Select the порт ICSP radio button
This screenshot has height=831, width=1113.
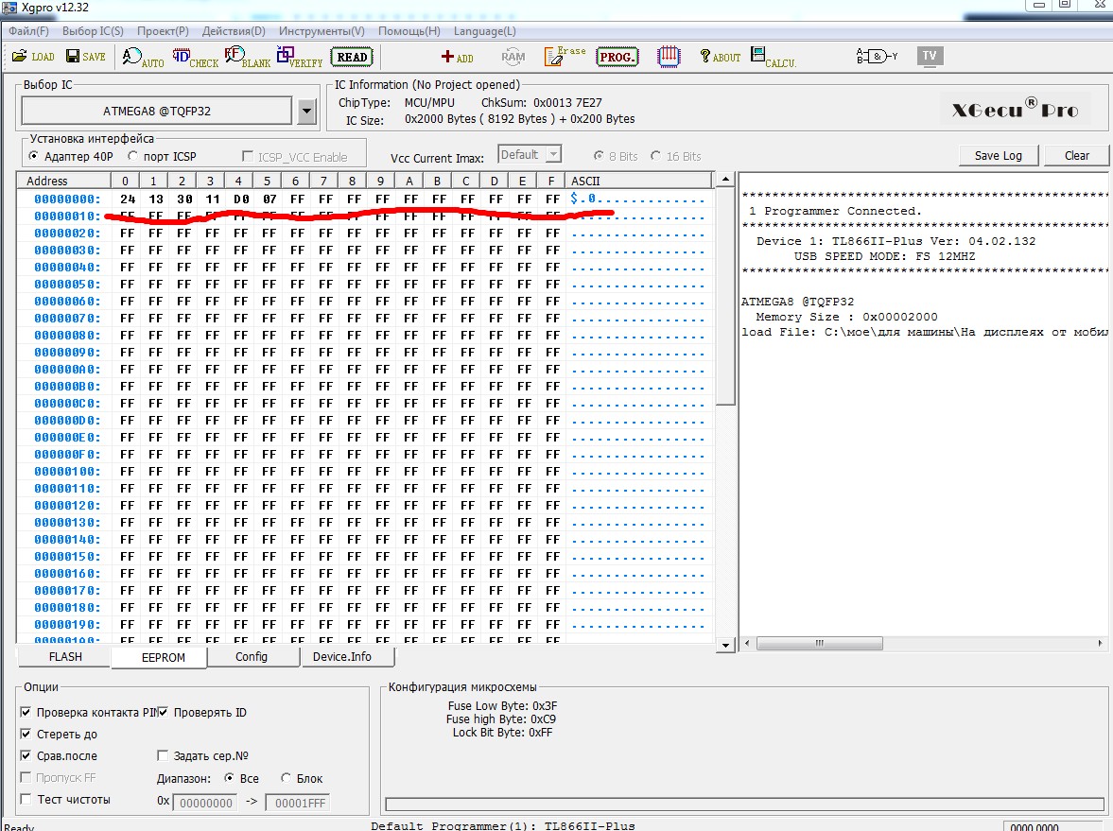[x=133, y=156]
